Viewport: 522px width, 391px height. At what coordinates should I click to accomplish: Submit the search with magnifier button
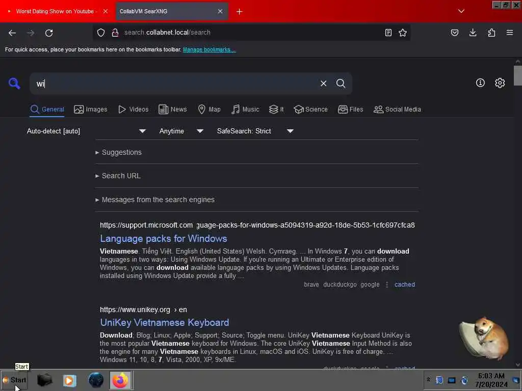pyautogui.click(x=341, y=83)
